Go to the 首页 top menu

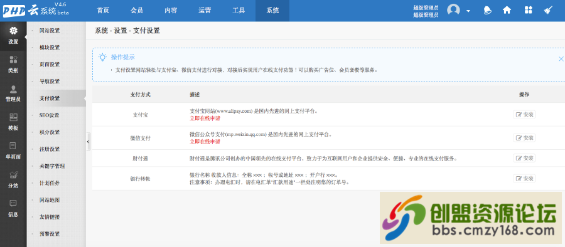pos(103,11)
